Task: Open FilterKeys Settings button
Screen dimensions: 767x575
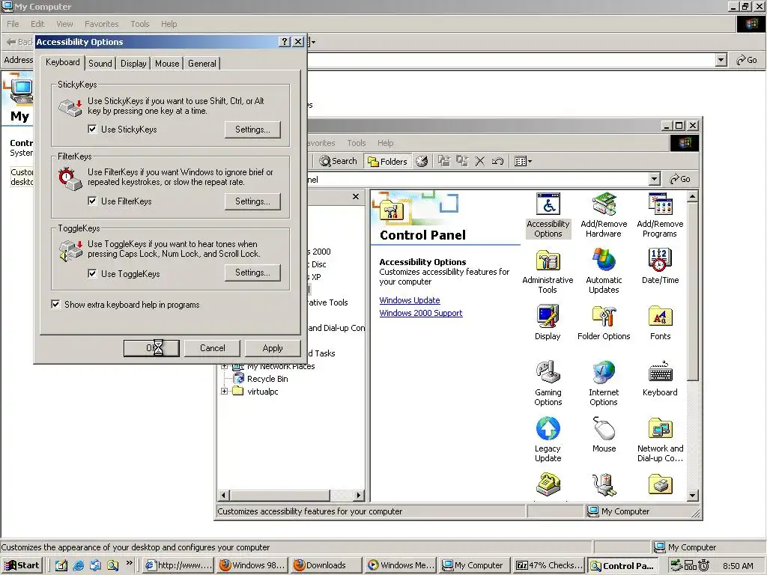Action: tap(252, 201)
